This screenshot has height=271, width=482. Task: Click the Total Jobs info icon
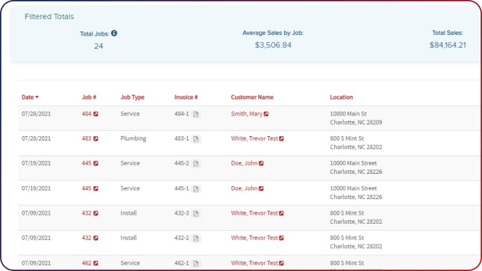coord(114,33)
